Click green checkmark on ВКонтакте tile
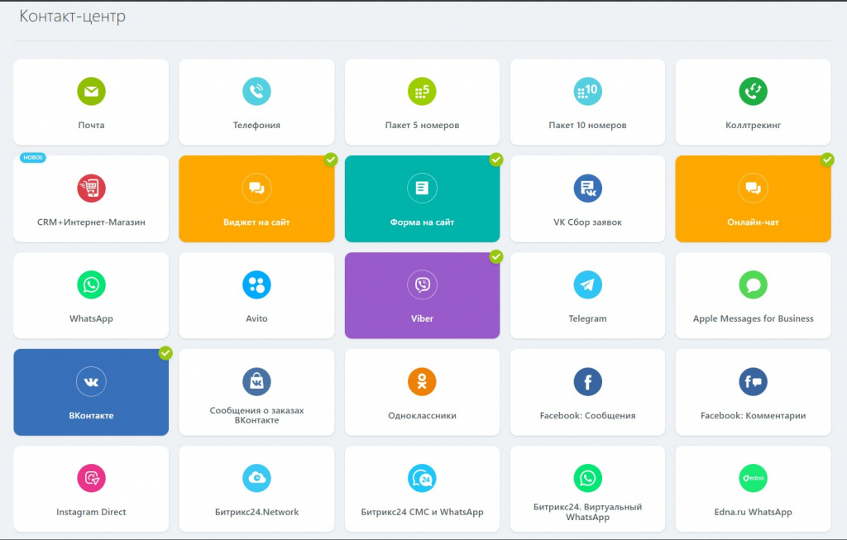This screenshot has width=847, height=540. (x=165, y=353)
